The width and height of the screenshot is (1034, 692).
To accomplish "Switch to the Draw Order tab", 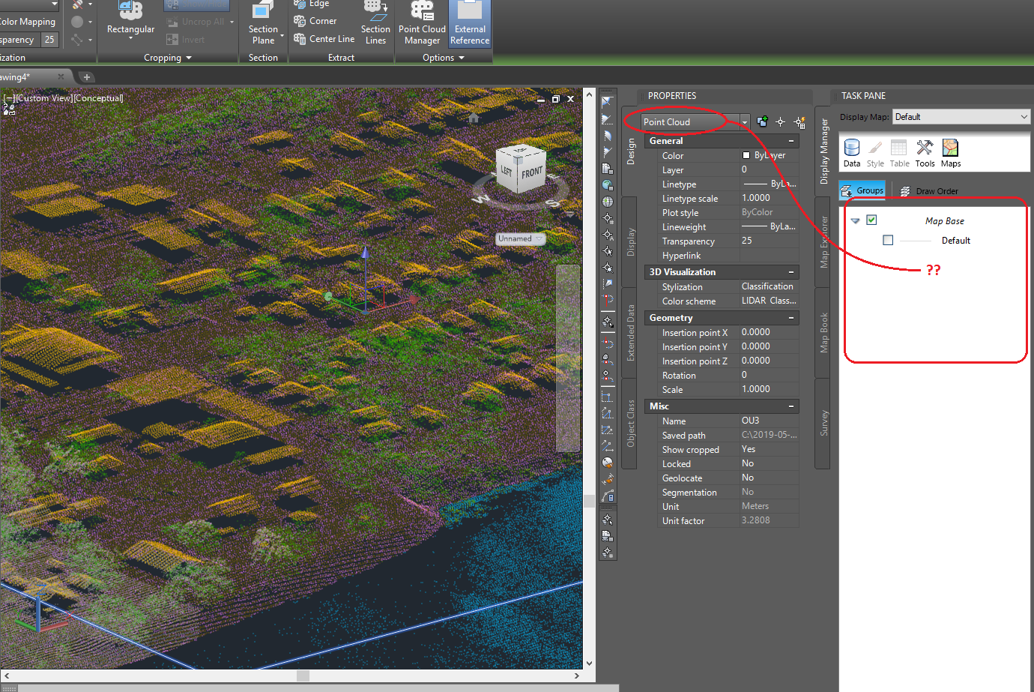I will (x=929, y=191).
